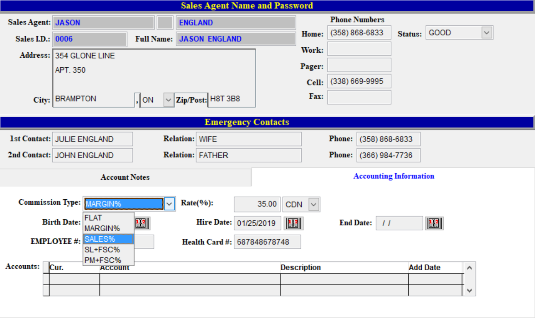Click the Sales Agent first name field JASON
Viewport: 535px width, 318px height.
[103, 23]
